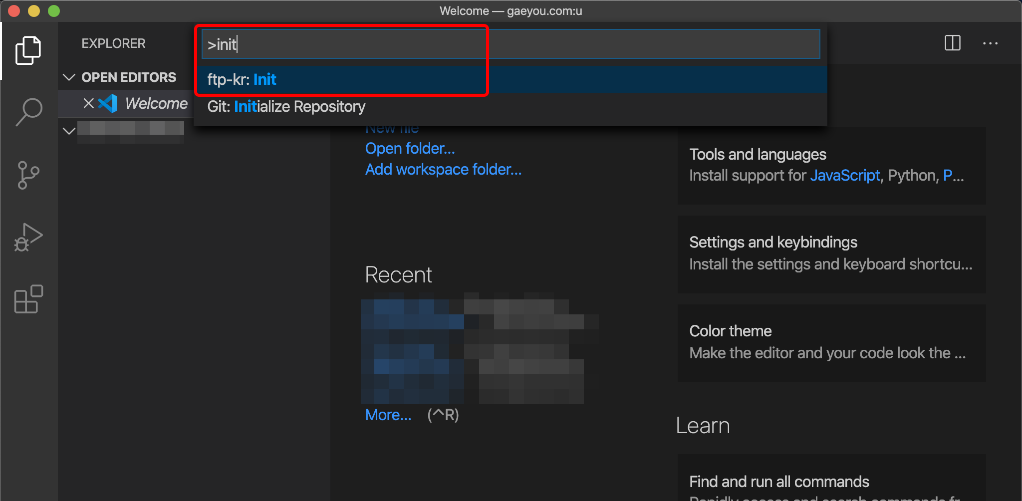
Task: Click the EXPLORER panel title
Action: click(113, 43)
